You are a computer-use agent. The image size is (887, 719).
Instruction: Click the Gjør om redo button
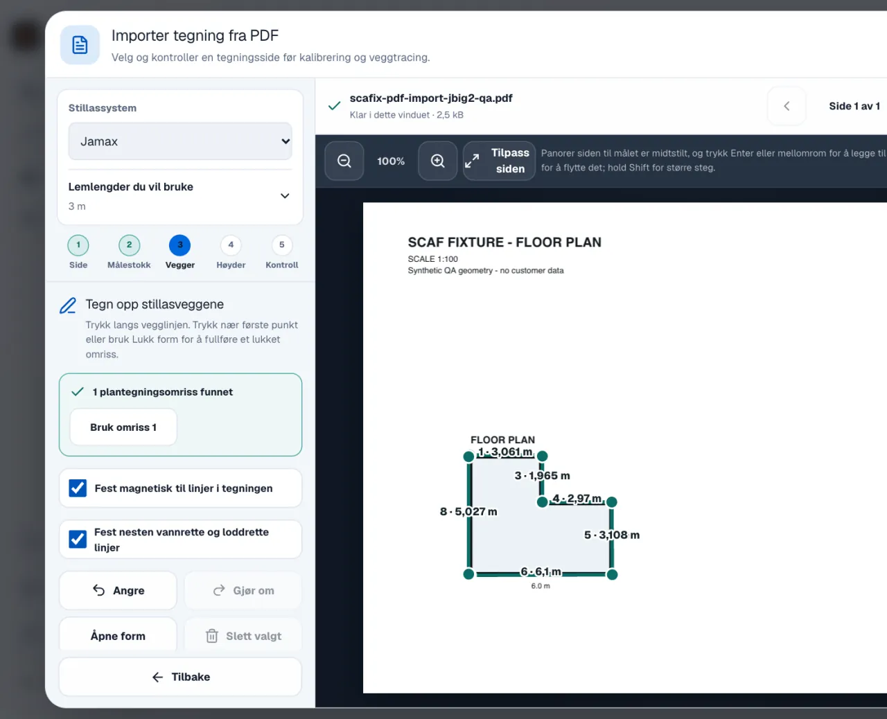[243, 590]
